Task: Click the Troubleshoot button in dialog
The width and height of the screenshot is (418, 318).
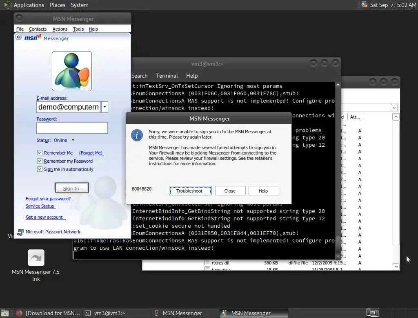Action: click(x=190, y=190)
